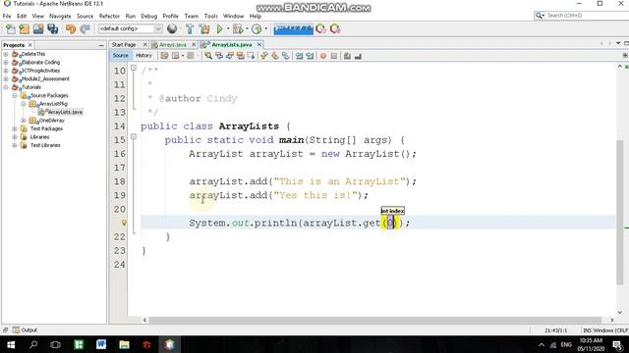Expand the Module2_Assessment project node
Viewport: 629px width, 353px height.
[6, 78]
